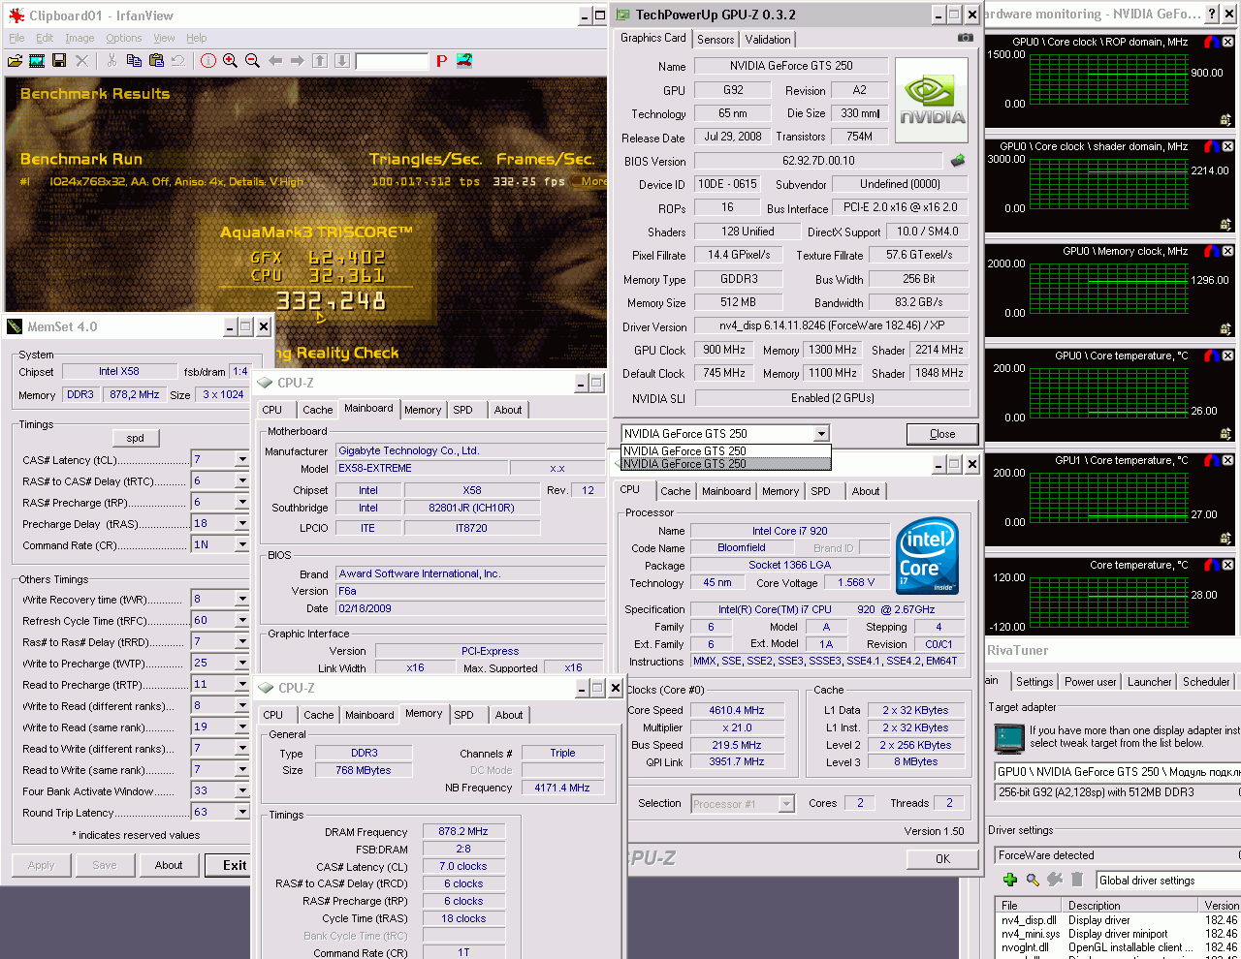The height and width of the screenshot is (959, 1241).
Task: Open the Cache tab in CPU-Z Memory window
Action: (x=318, y=715)
